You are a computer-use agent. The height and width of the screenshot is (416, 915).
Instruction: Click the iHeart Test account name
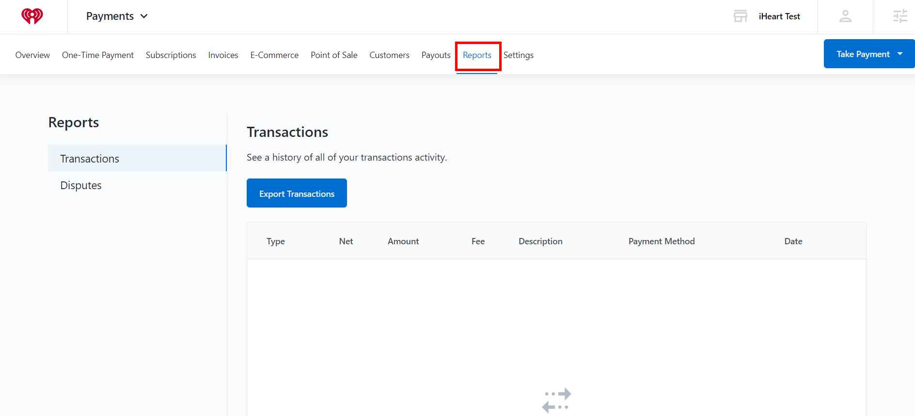tap(779, 16)
